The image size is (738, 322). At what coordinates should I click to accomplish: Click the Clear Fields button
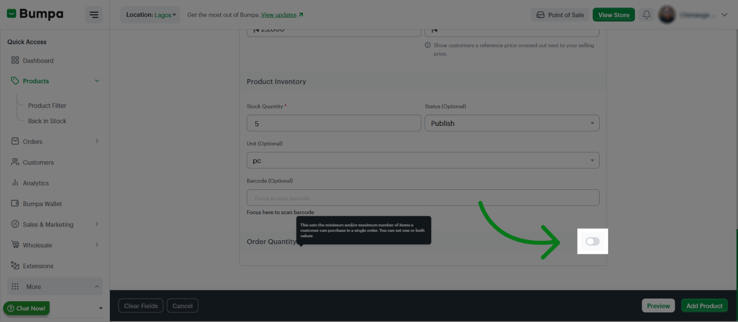click(141, 306)
